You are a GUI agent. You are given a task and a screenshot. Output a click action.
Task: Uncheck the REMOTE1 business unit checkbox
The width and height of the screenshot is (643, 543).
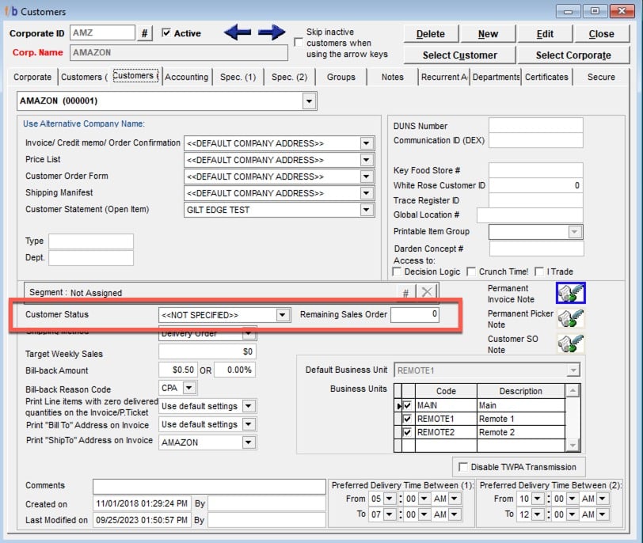407,419
